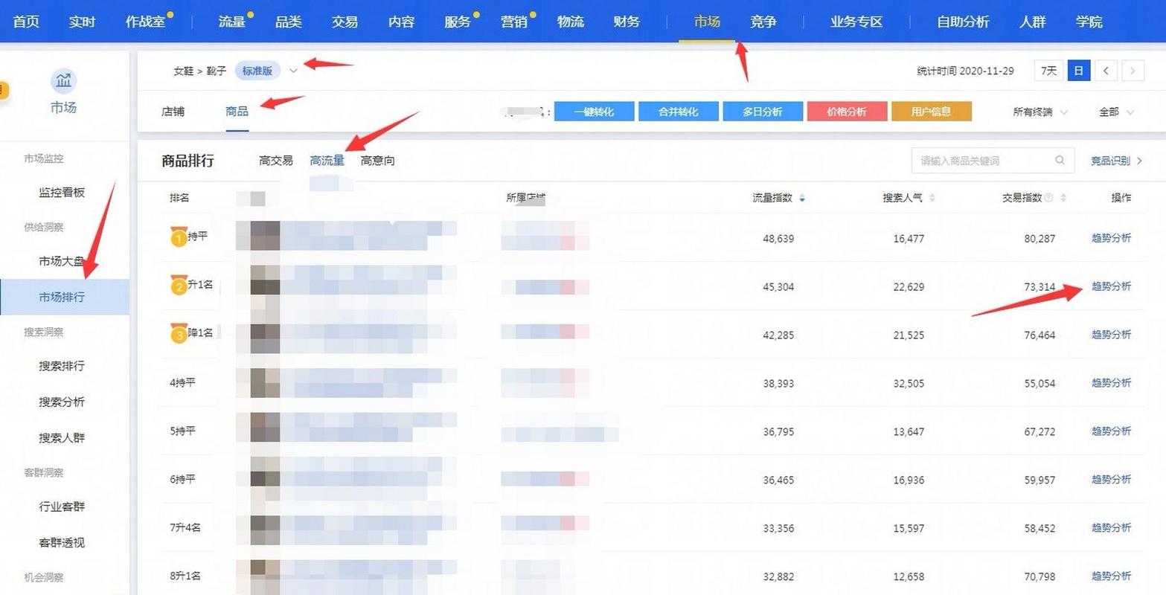Select the 日 time range
The height and width of the screenshot is (595, 1166).
(1078, 71)
